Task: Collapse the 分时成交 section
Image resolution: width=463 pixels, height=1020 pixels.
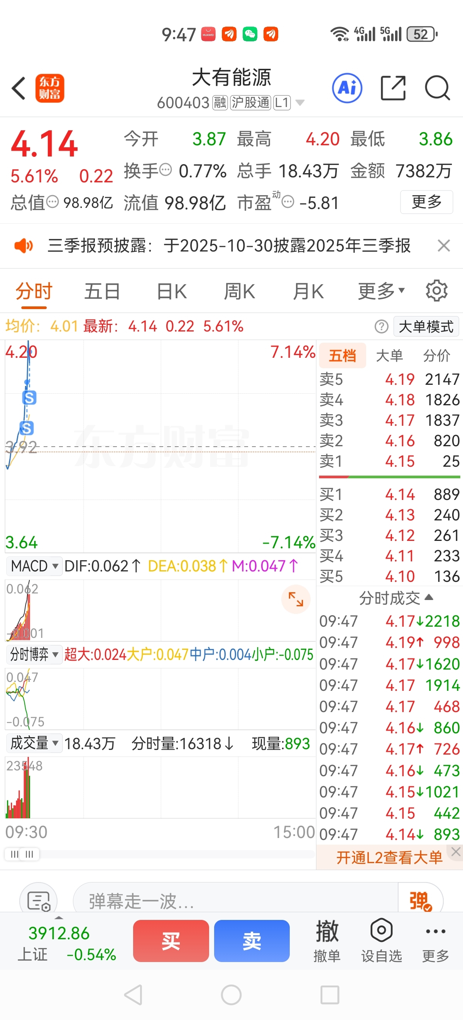Action: pyautogui.click(x=396, y=598)
